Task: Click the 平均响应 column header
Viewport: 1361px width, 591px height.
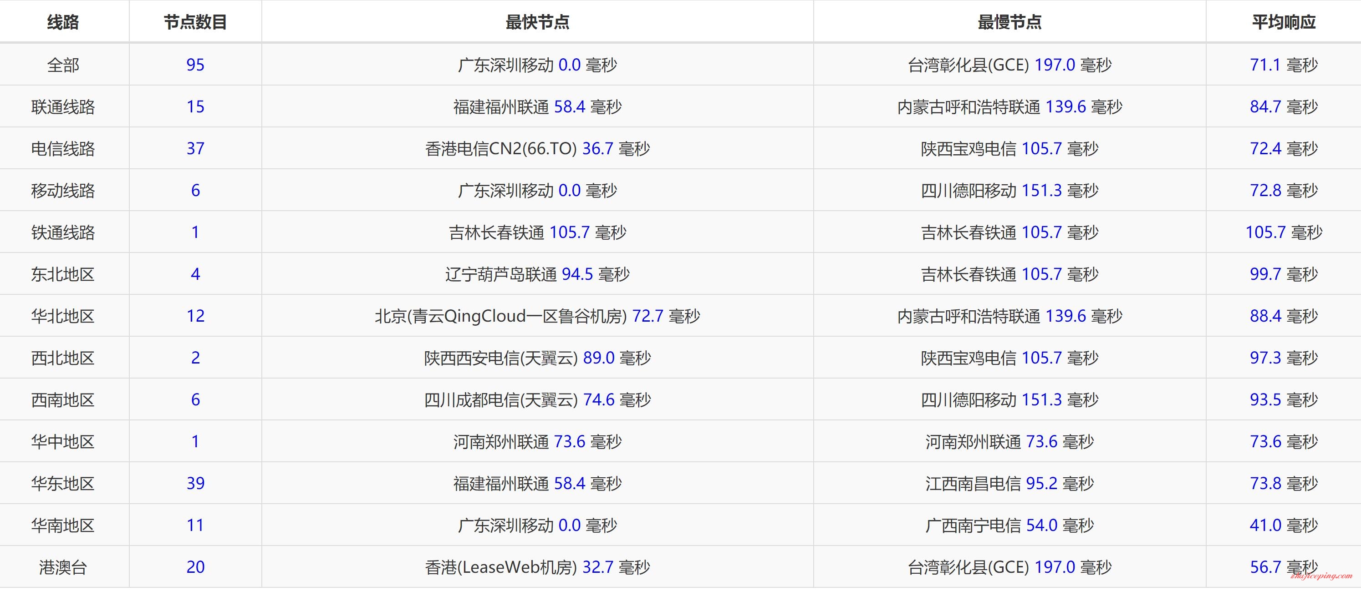Action: pyautogui.click(x=1283, y=22)
